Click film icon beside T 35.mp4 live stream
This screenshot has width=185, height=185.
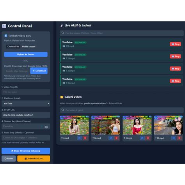point(64,71)
